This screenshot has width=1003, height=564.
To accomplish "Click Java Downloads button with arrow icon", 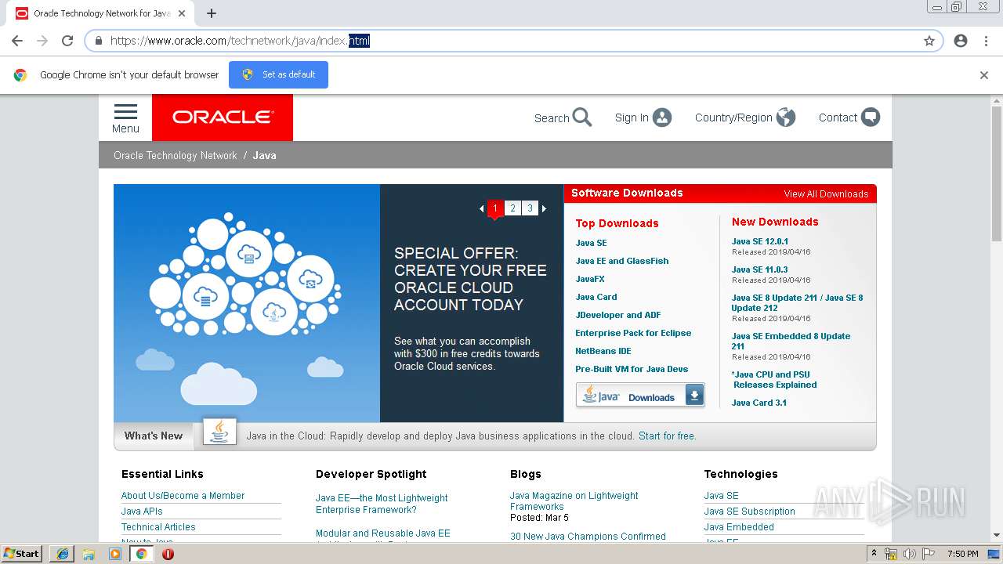I will 640,396.
